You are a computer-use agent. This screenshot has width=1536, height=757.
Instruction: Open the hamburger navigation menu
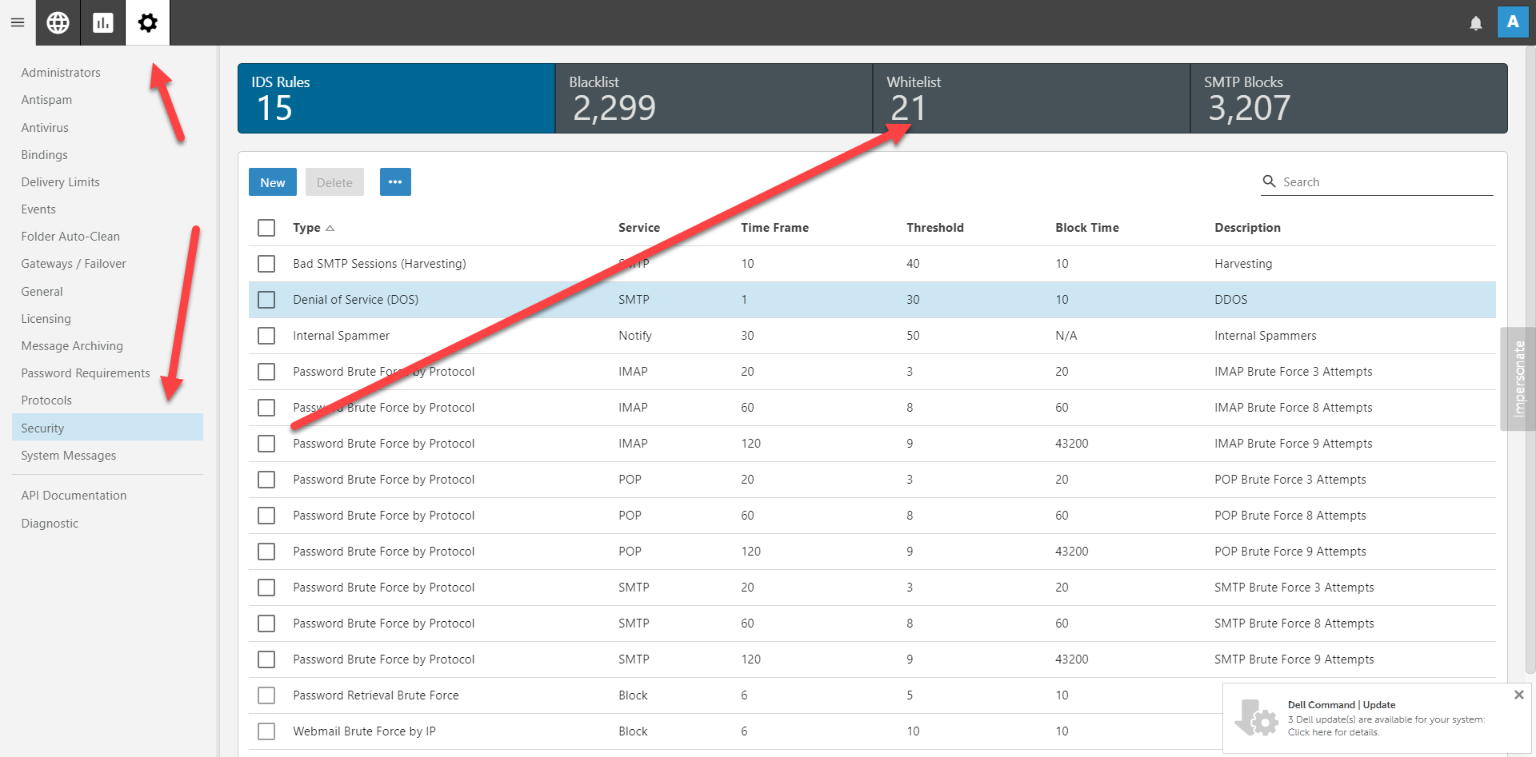pyautogui.click(x=17, y=22)
